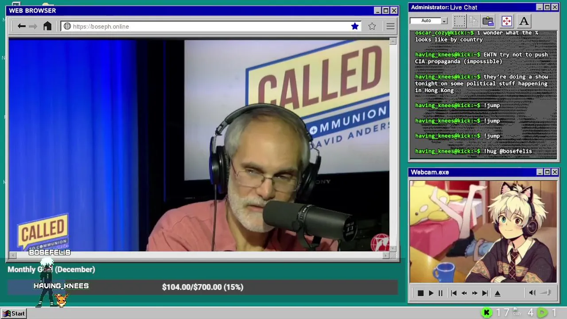Click the $104.00/$700.00 (15%) goal bar
Image resolution: width=567 pixels, height=319 pixels.
click(x=202, y=287)
